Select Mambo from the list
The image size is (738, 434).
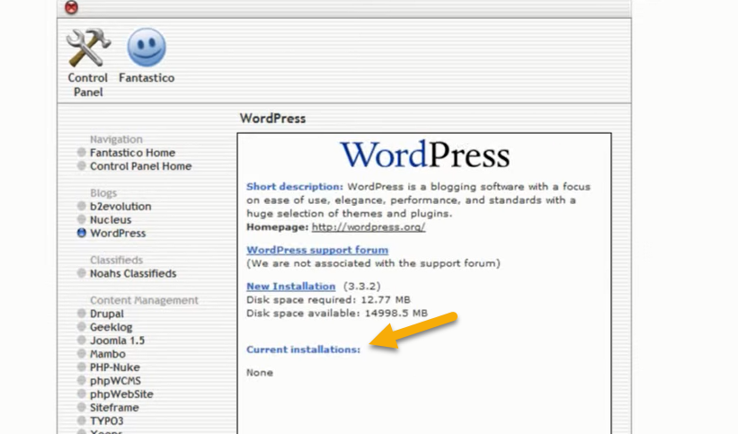108,354
